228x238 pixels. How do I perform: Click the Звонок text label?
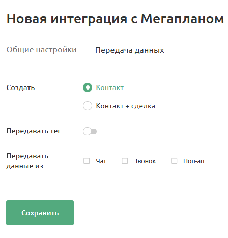tap(145, 161)
